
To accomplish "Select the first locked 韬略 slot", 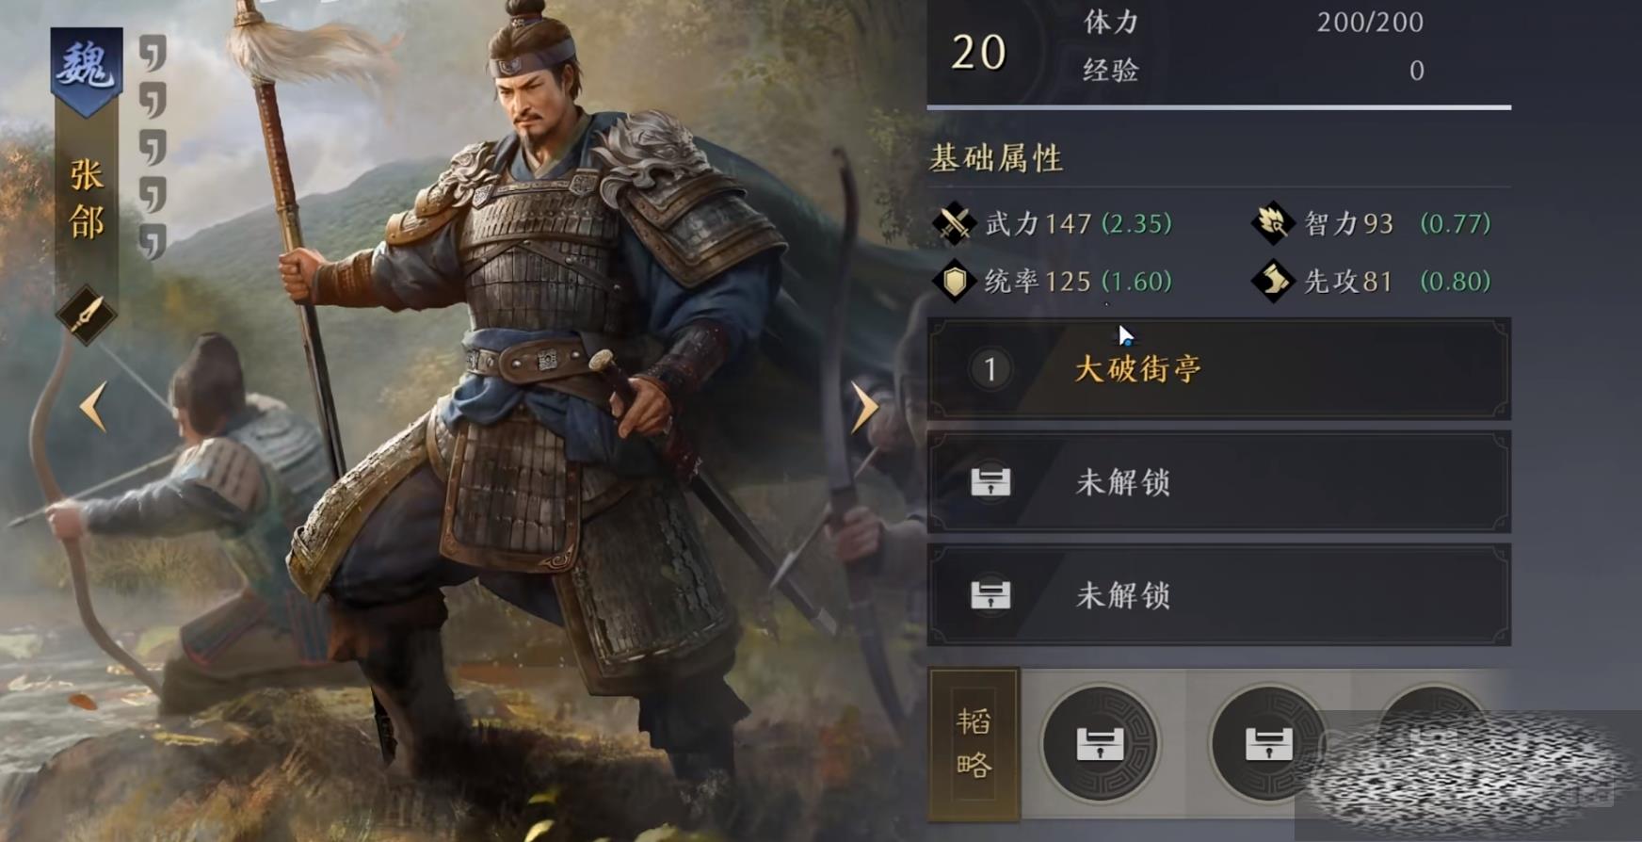I will (x=1100, y=744).
